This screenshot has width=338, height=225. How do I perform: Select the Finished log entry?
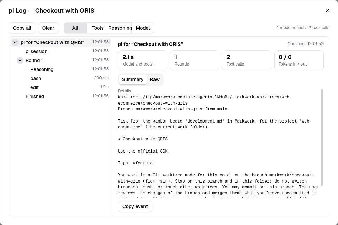tap(61, 96)
